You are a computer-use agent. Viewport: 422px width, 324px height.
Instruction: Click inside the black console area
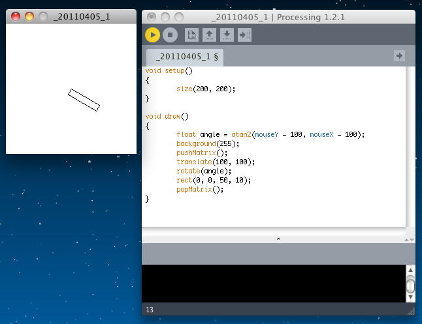pyautogui.click(x=274, y=284)
